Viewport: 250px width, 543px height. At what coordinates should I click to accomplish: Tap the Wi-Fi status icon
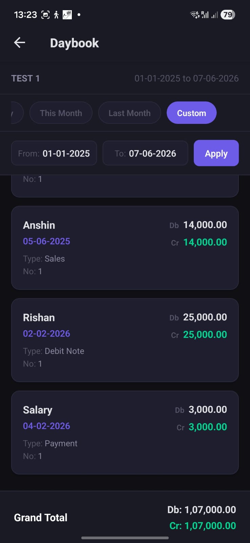195,15
